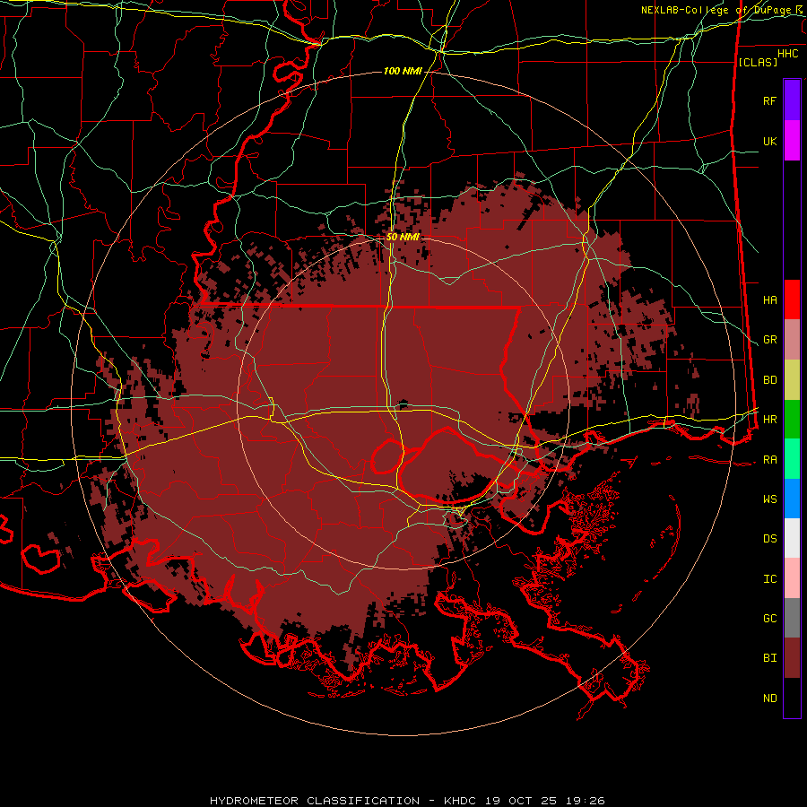Click the 'RF' legend label
The image size is (807, 807).
click(769, 100)
